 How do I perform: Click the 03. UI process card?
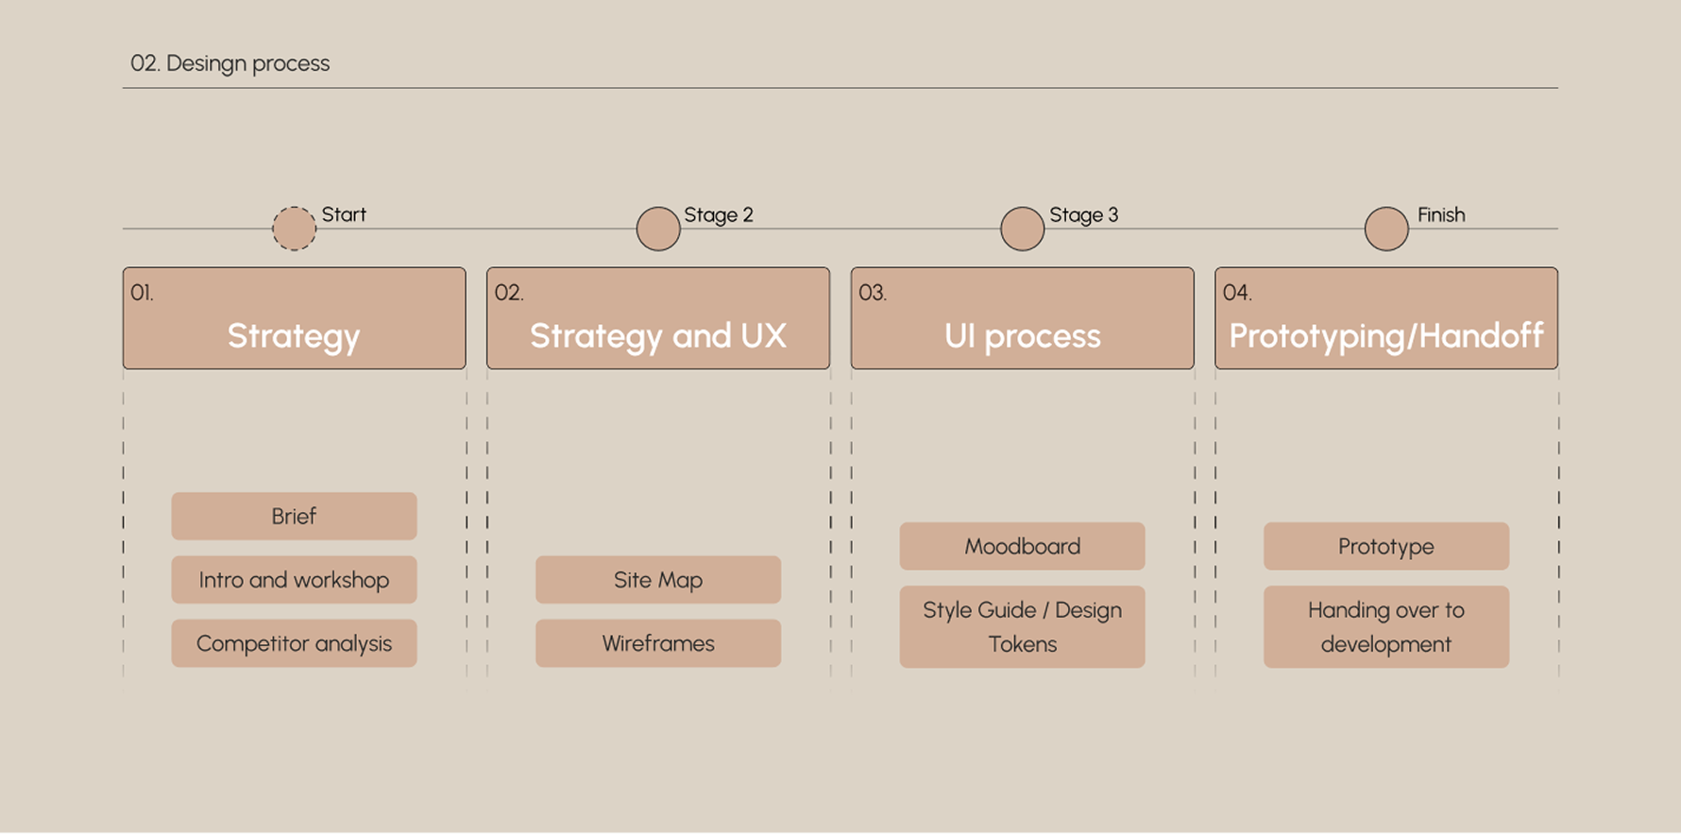click(x=1022, y=318)
